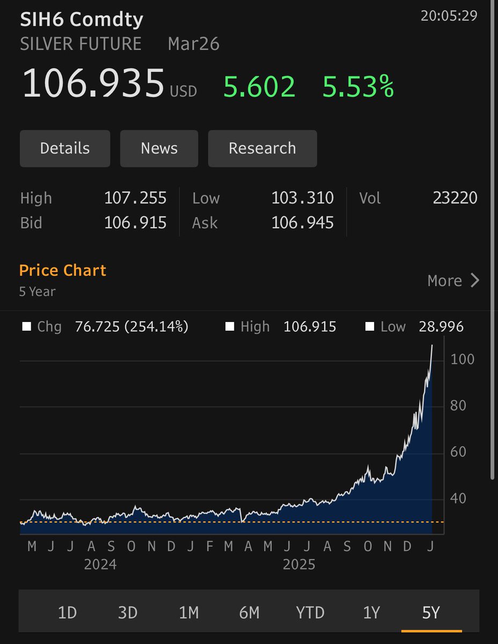Image resolution: width=498 pixels, height=644 pixels.
Task: Open the Research section
Action: [262, 148]
